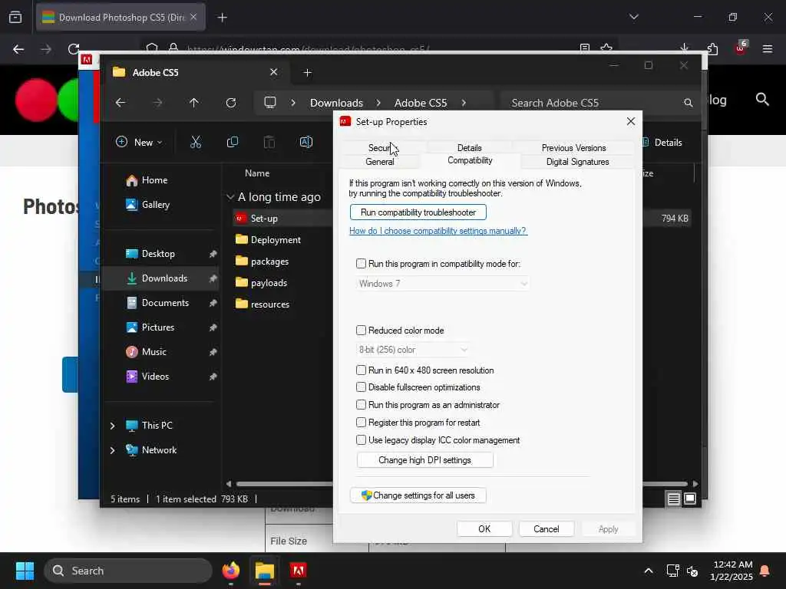Select the Deployment folder
This screenshot has height=589, width=786.
pos(276,240)
